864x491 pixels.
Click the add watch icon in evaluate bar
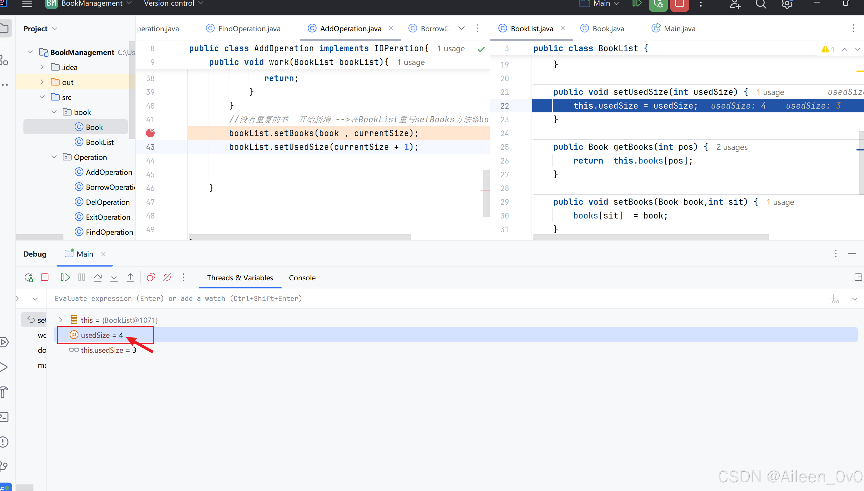point(834,299)
